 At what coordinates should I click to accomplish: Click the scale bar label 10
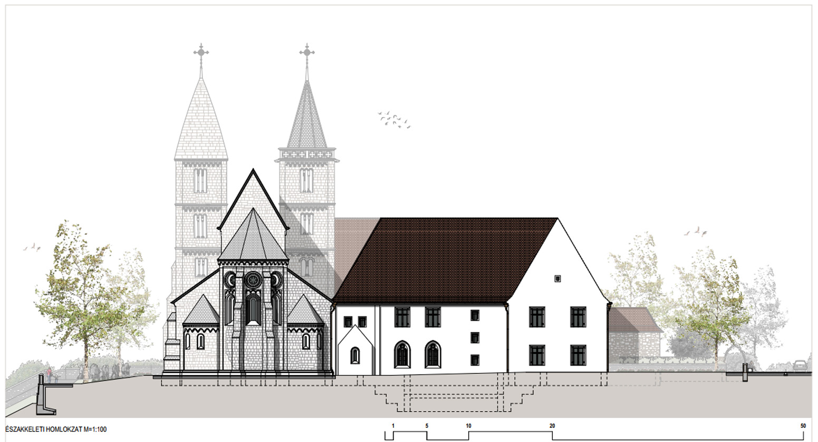click(x=468, y=426)
